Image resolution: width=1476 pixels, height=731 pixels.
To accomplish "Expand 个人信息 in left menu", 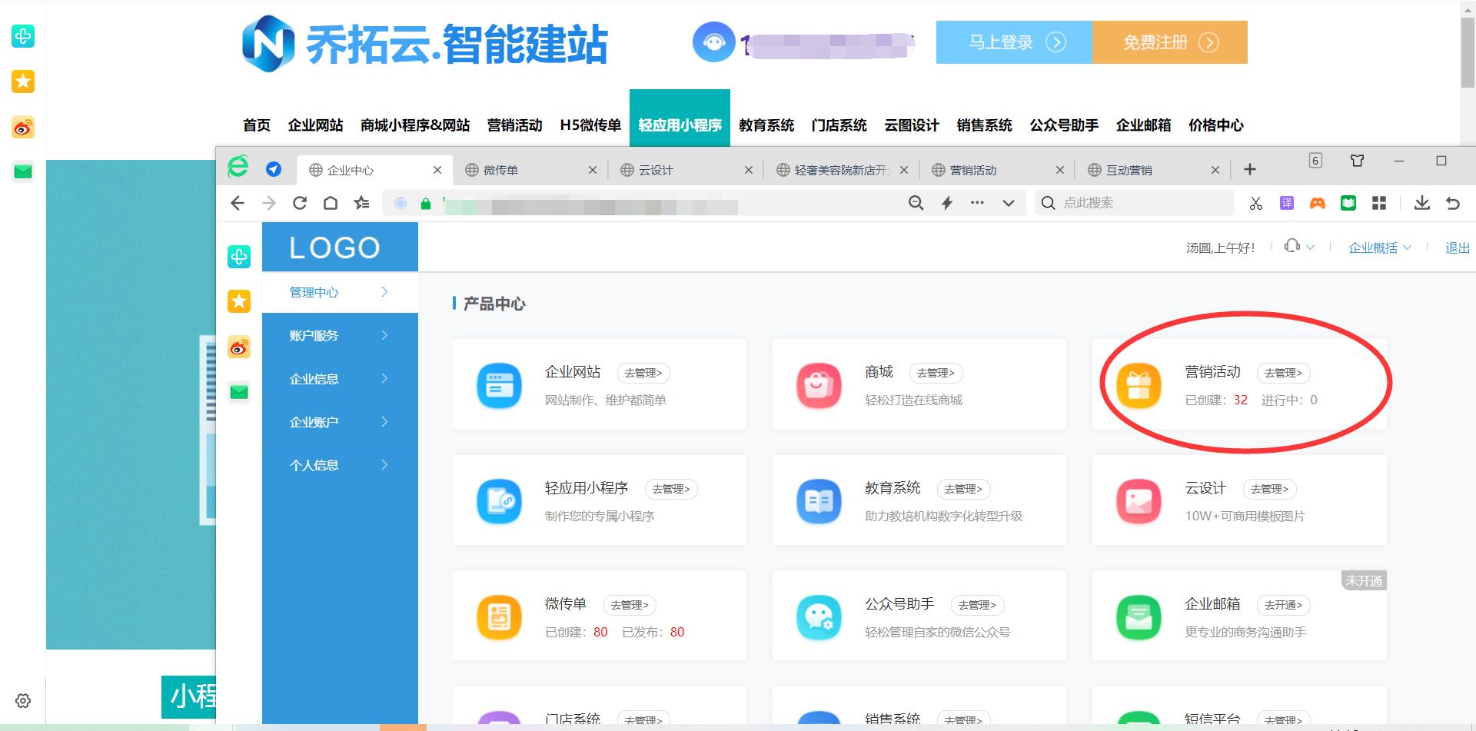I will pos(340,464).
